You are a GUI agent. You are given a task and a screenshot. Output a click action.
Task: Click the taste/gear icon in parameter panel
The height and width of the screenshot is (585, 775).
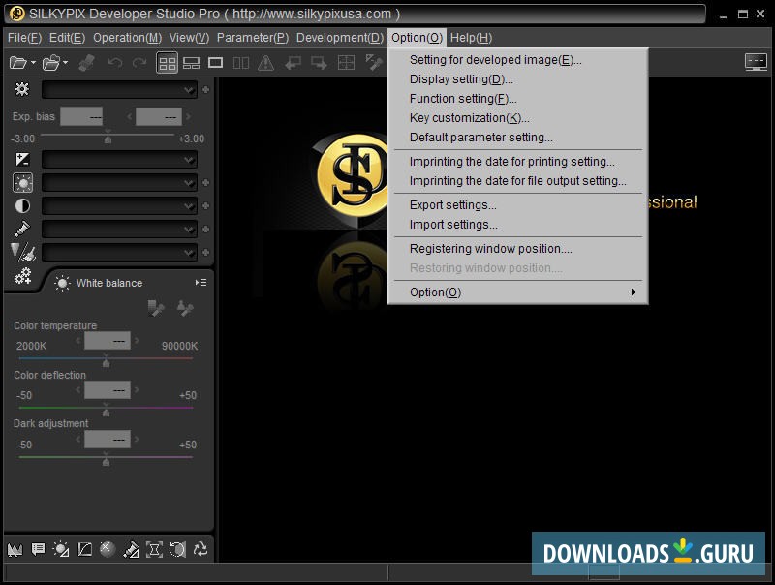(x=21, y=89)
